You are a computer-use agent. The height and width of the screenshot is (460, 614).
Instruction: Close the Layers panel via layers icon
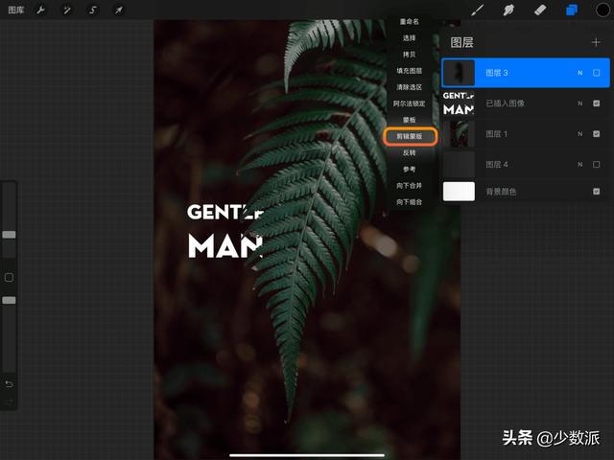(572, 10)
